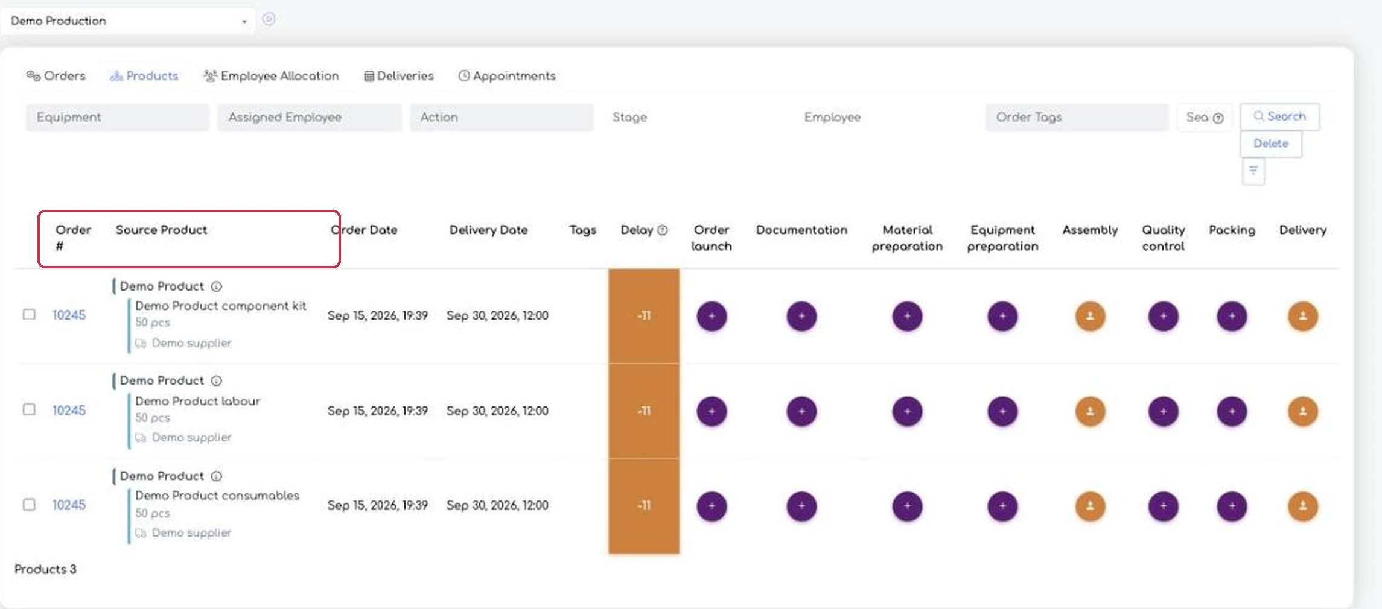This screenshot has width=1382, height=609.
Task: Add Order launch for consumables row
Action: click(712, 506)
